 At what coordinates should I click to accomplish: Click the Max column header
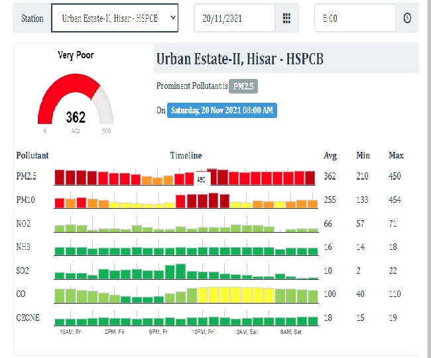(x=396, y=155)
